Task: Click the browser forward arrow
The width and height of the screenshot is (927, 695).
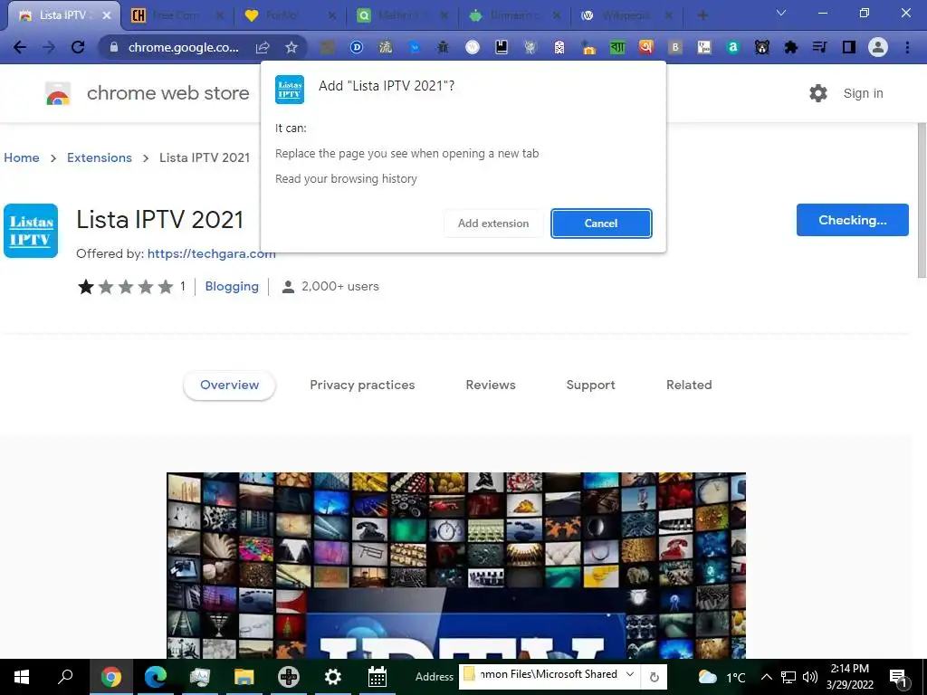Action: (x=49, y=47)
